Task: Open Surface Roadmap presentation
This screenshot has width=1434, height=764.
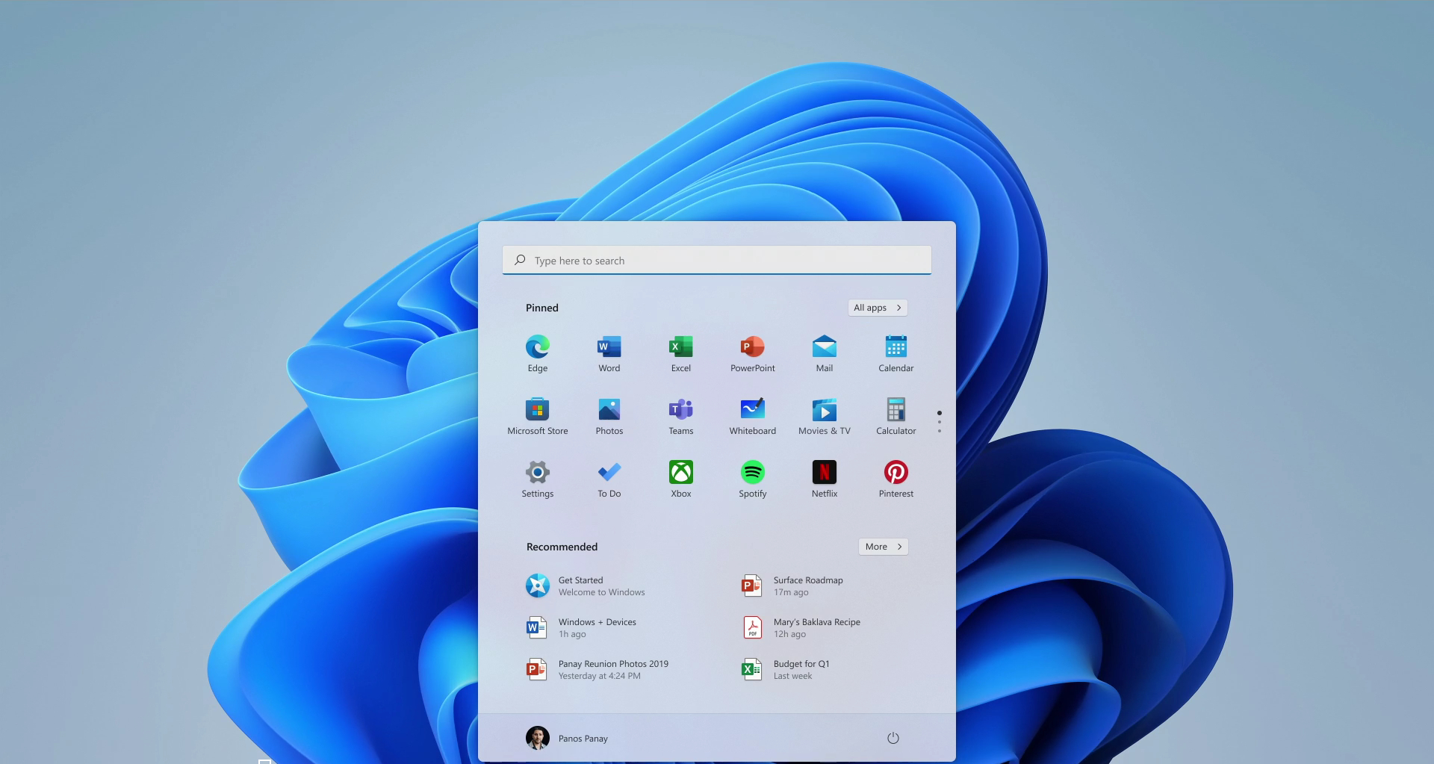Action: pyautogui.click(x=792, y=586)
